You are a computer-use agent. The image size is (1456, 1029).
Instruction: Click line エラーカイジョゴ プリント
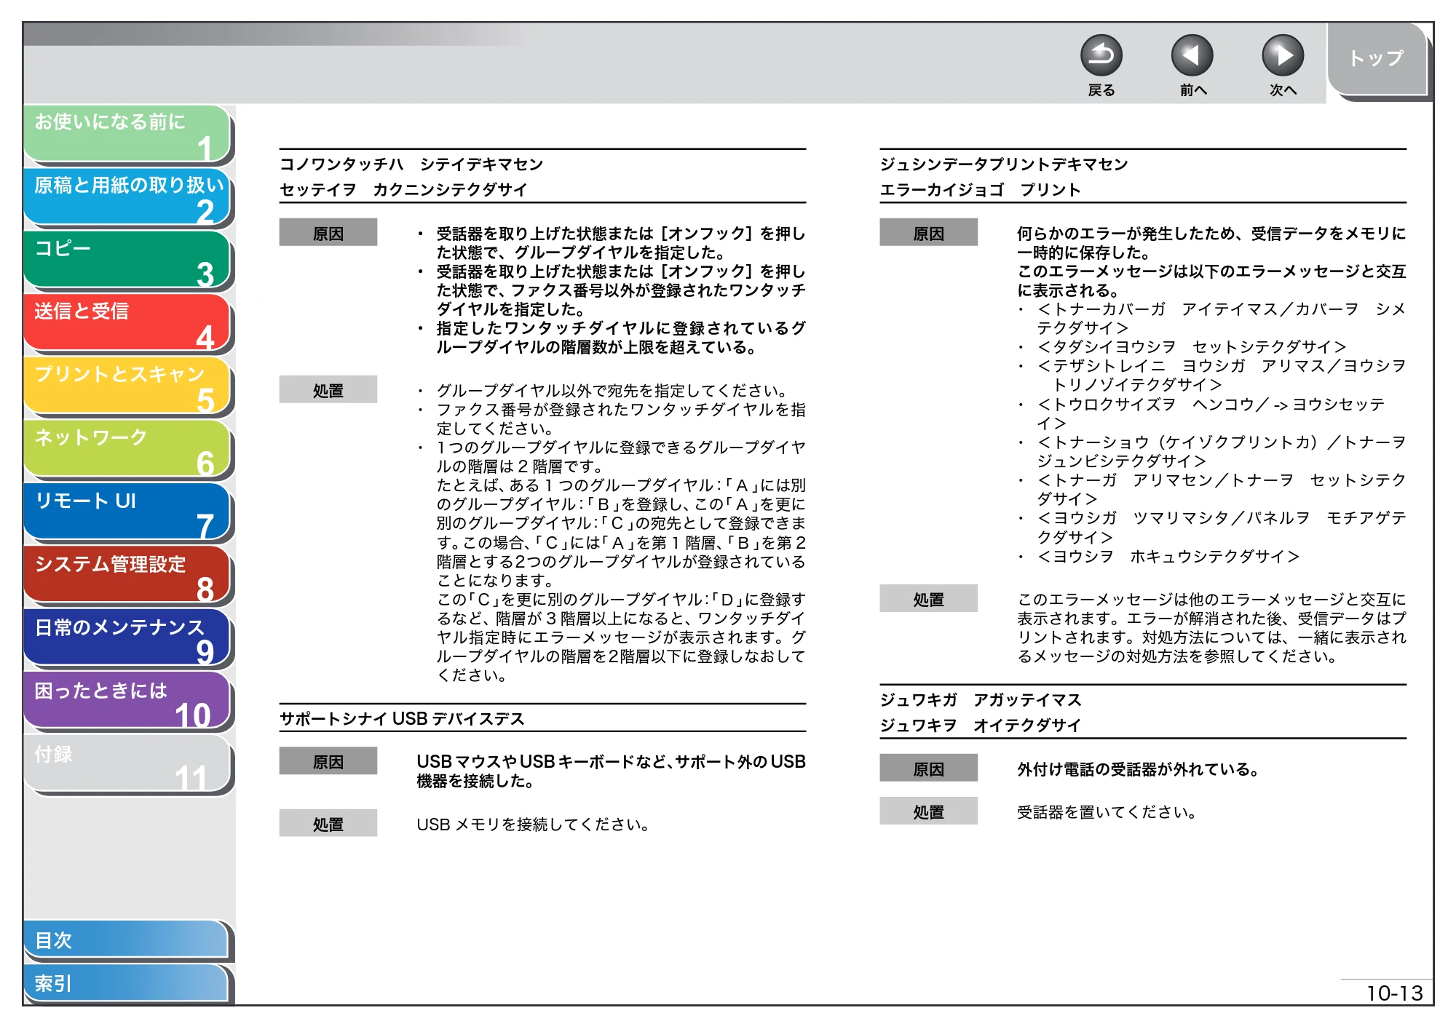pos(980,190)
